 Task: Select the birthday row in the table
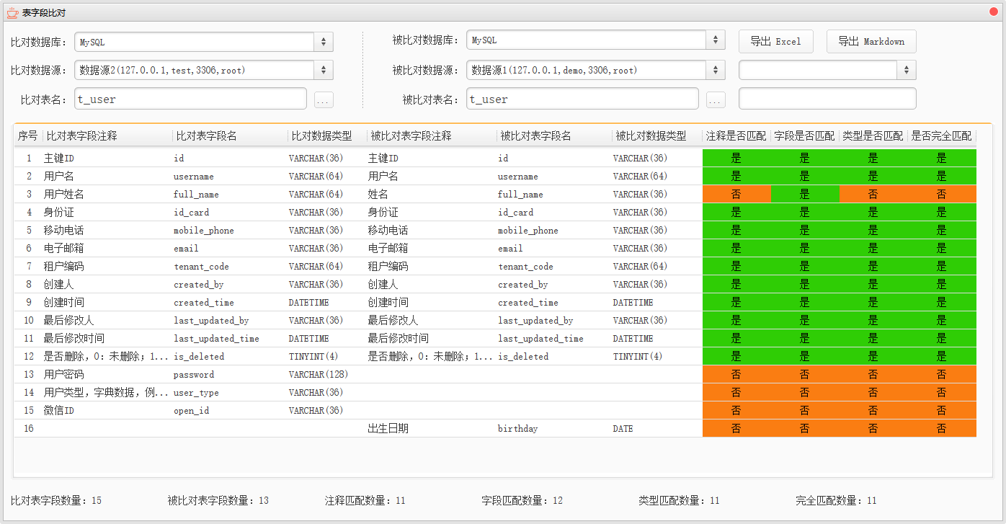[x=517, y=429]
